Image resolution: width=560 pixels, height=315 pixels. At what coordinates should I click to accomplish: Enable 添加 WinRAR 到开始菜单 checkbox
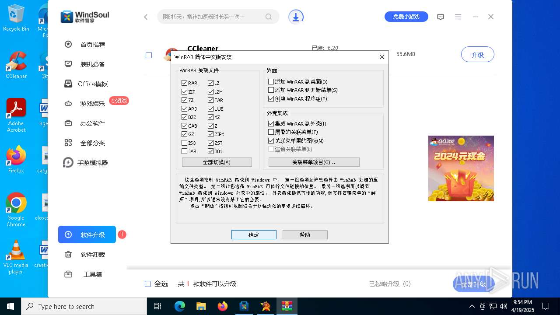(x=271, y=90)
